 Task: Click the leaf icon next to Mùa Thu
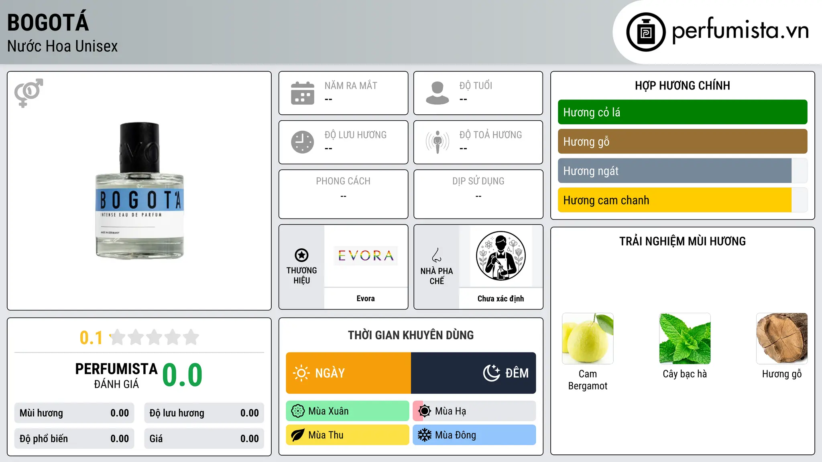298,435
